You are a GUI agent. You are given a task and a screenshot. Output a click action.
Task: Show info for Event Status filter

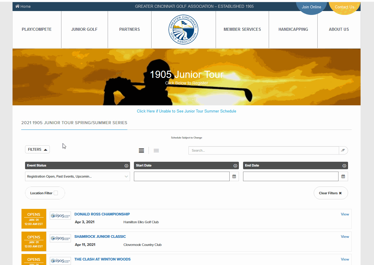coord(126,166)
